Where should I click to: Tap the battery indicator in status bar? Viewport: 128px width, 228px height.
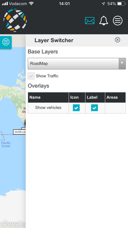121,4
